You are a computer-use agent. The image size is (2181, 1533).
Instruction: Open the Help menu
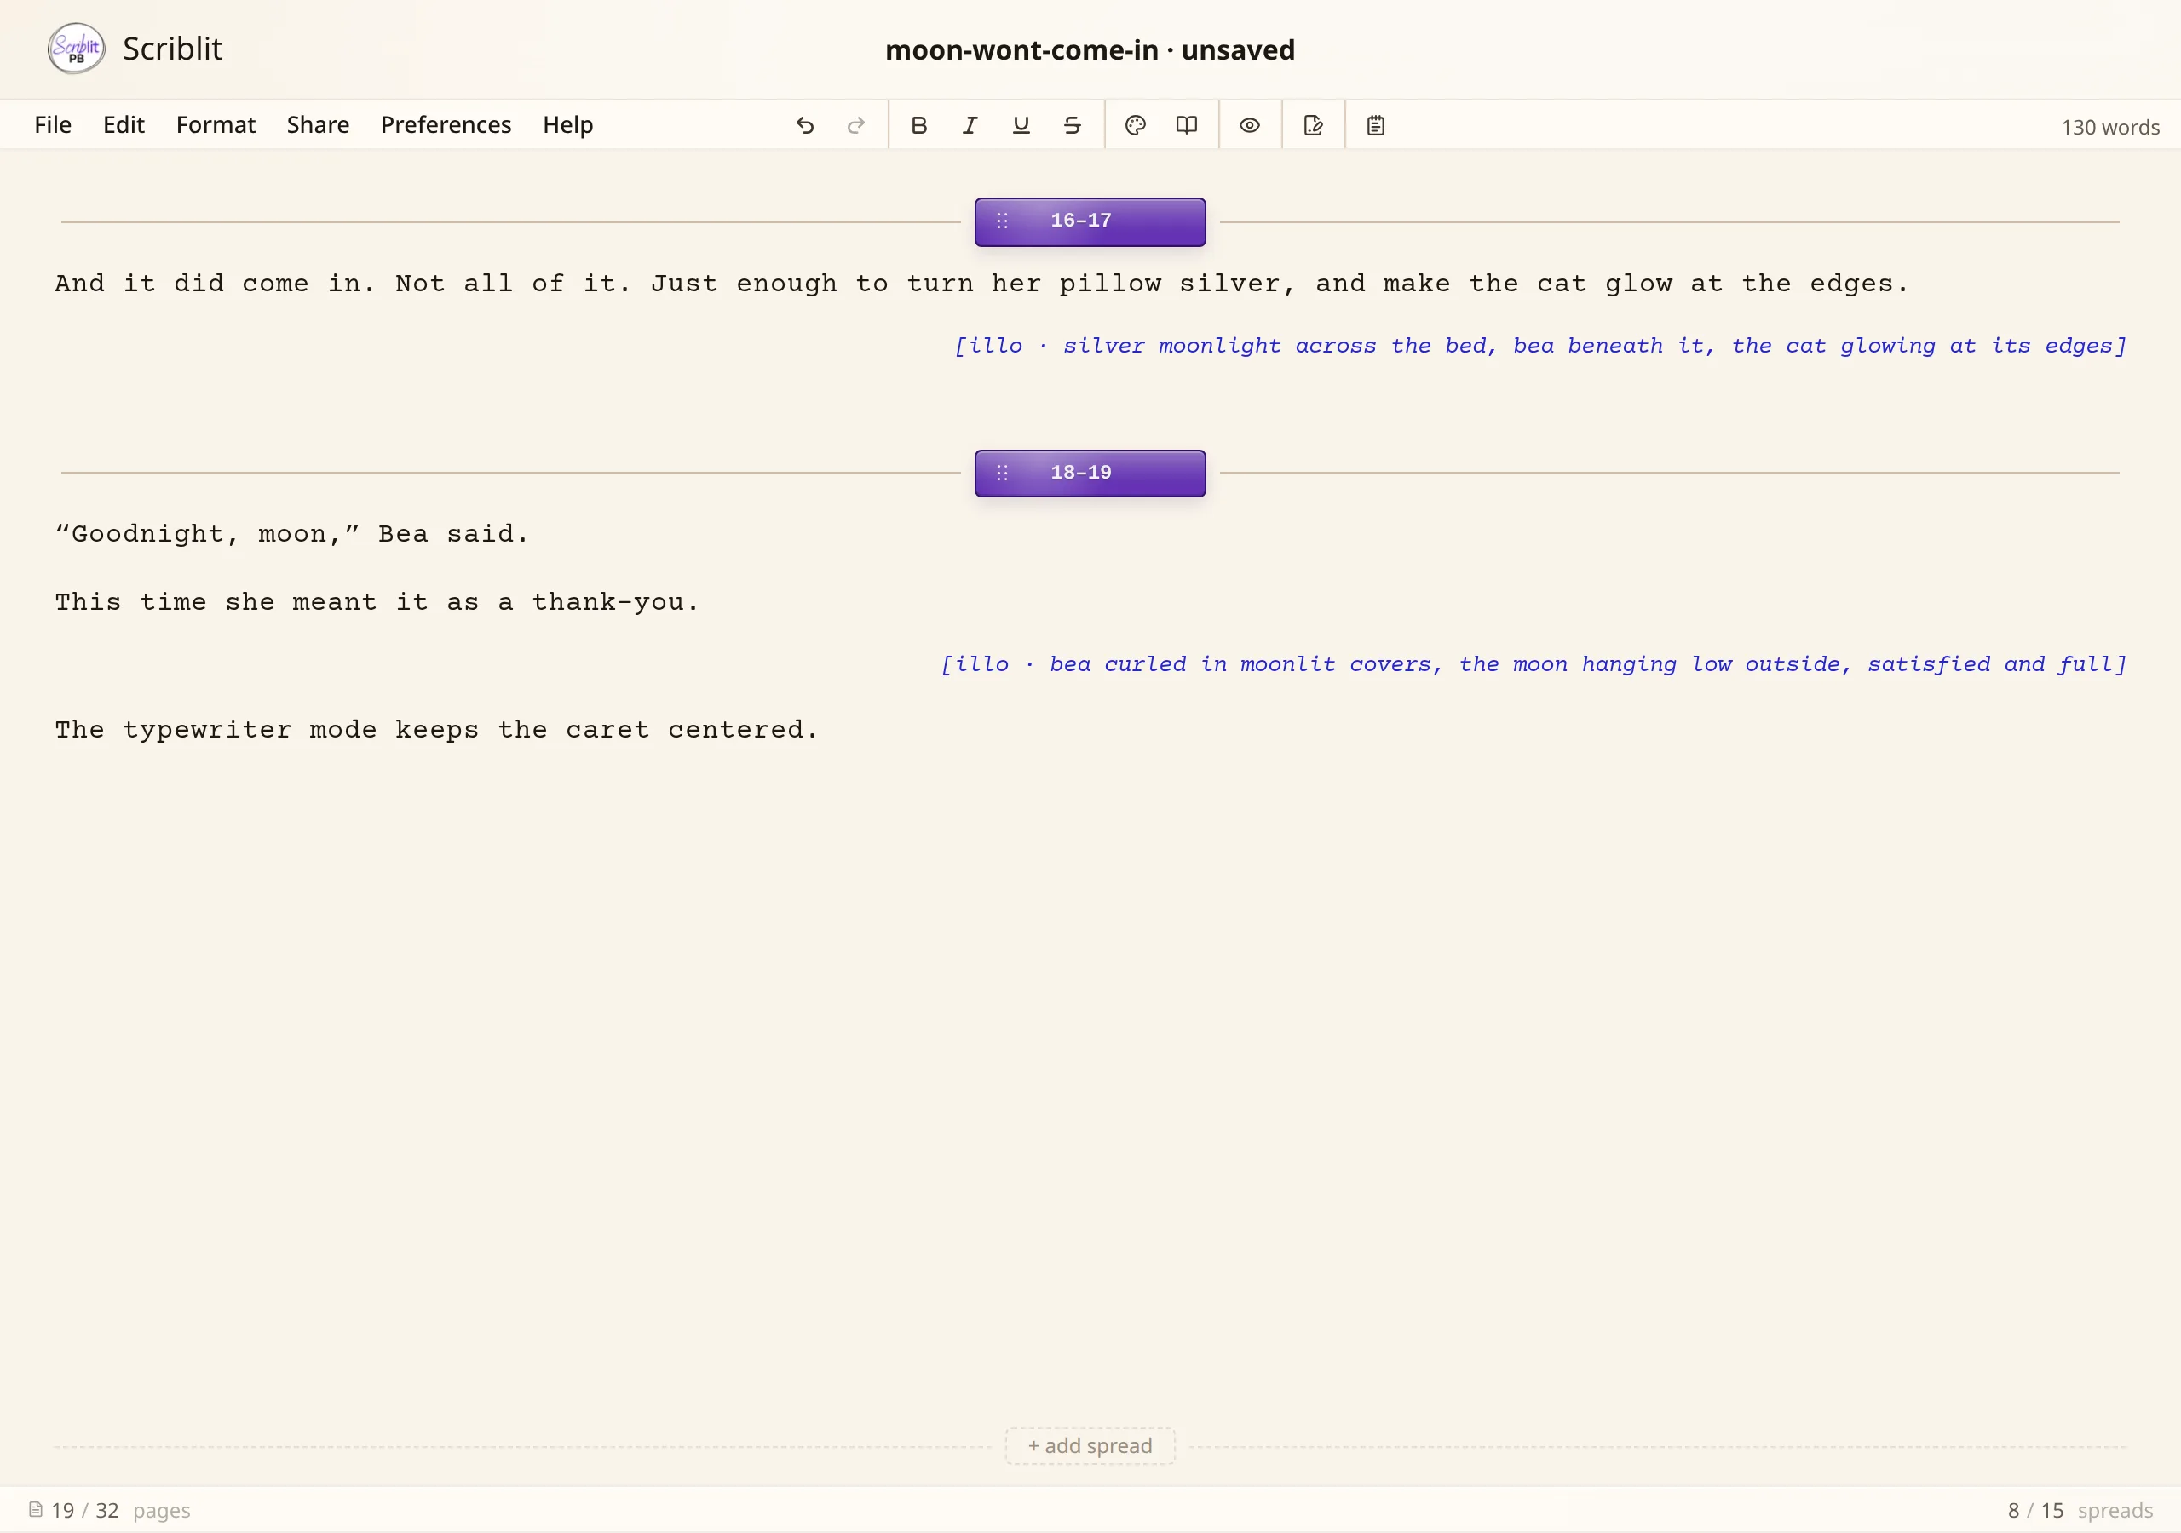coord(568,124)
